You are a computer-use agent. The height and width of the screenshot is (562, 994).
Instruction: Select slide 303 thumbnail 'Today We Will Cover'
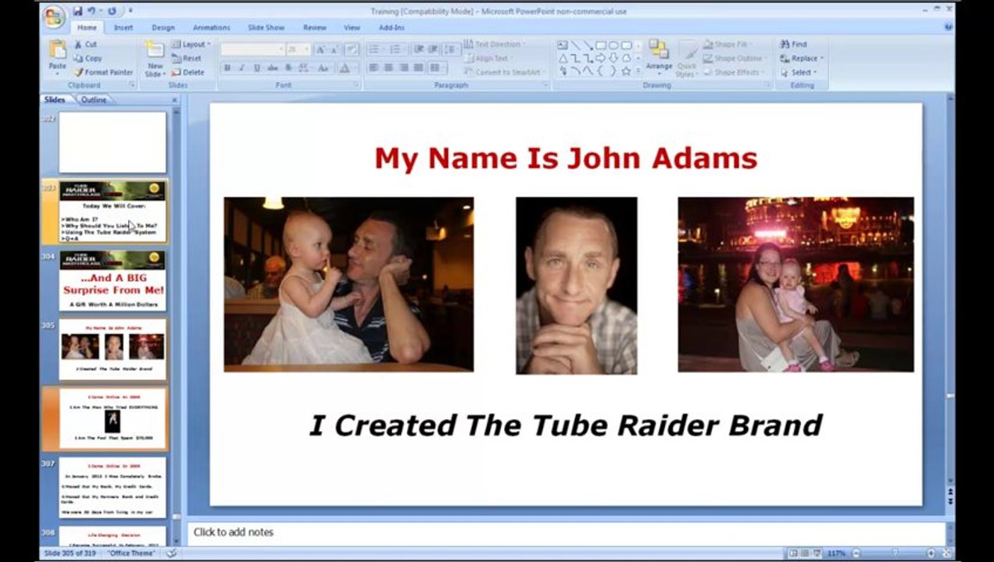tap(113, 211)
